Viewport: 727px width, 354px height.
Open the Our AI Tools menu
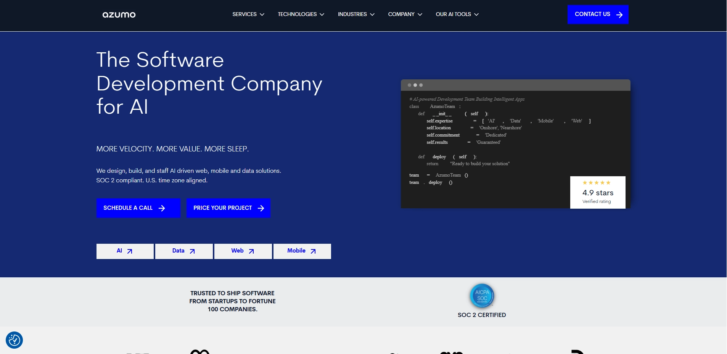[x=457, y=14]
